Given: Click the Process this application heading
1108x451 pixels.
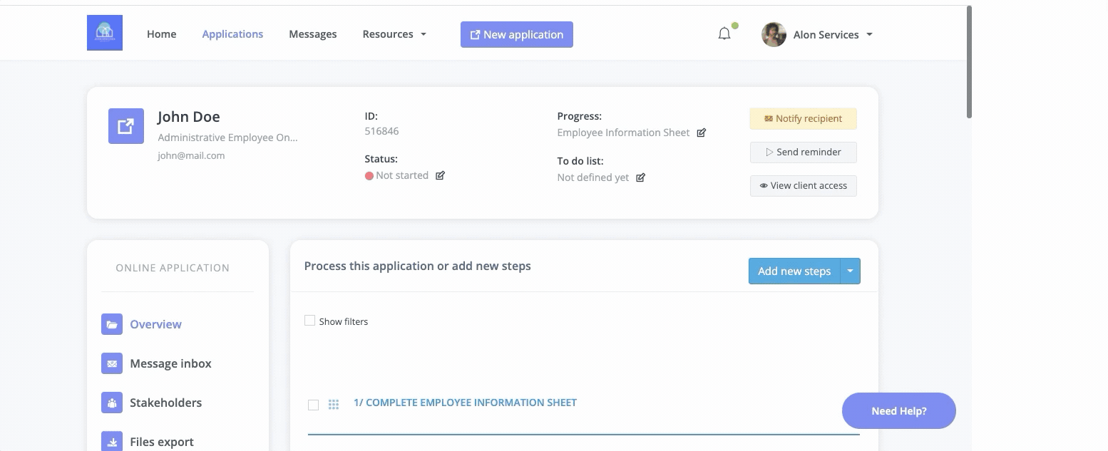Looking at the screenshot, I should (x=418, y=266).
